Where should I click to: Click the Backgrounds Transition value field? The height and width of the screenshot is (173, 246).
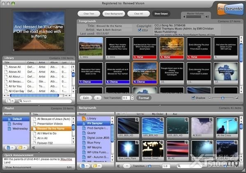166,166
